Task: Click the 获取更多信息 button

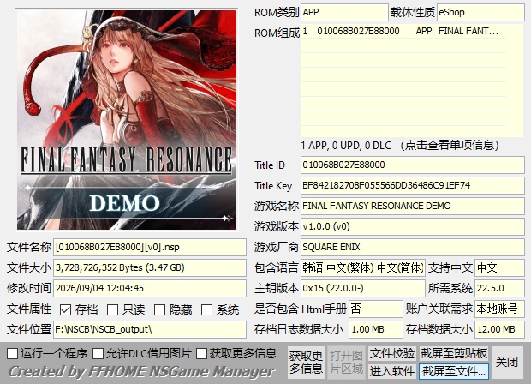Action: click(306, 363)
